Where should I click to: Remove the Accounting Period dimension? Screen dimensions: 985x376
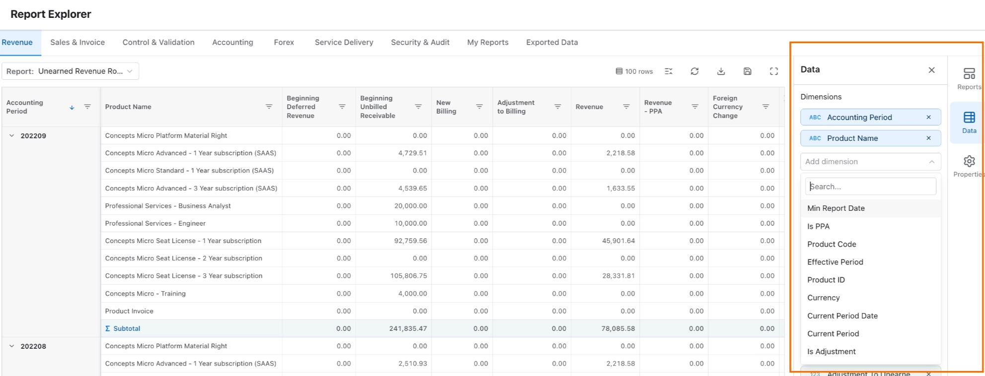coord(928,118)
